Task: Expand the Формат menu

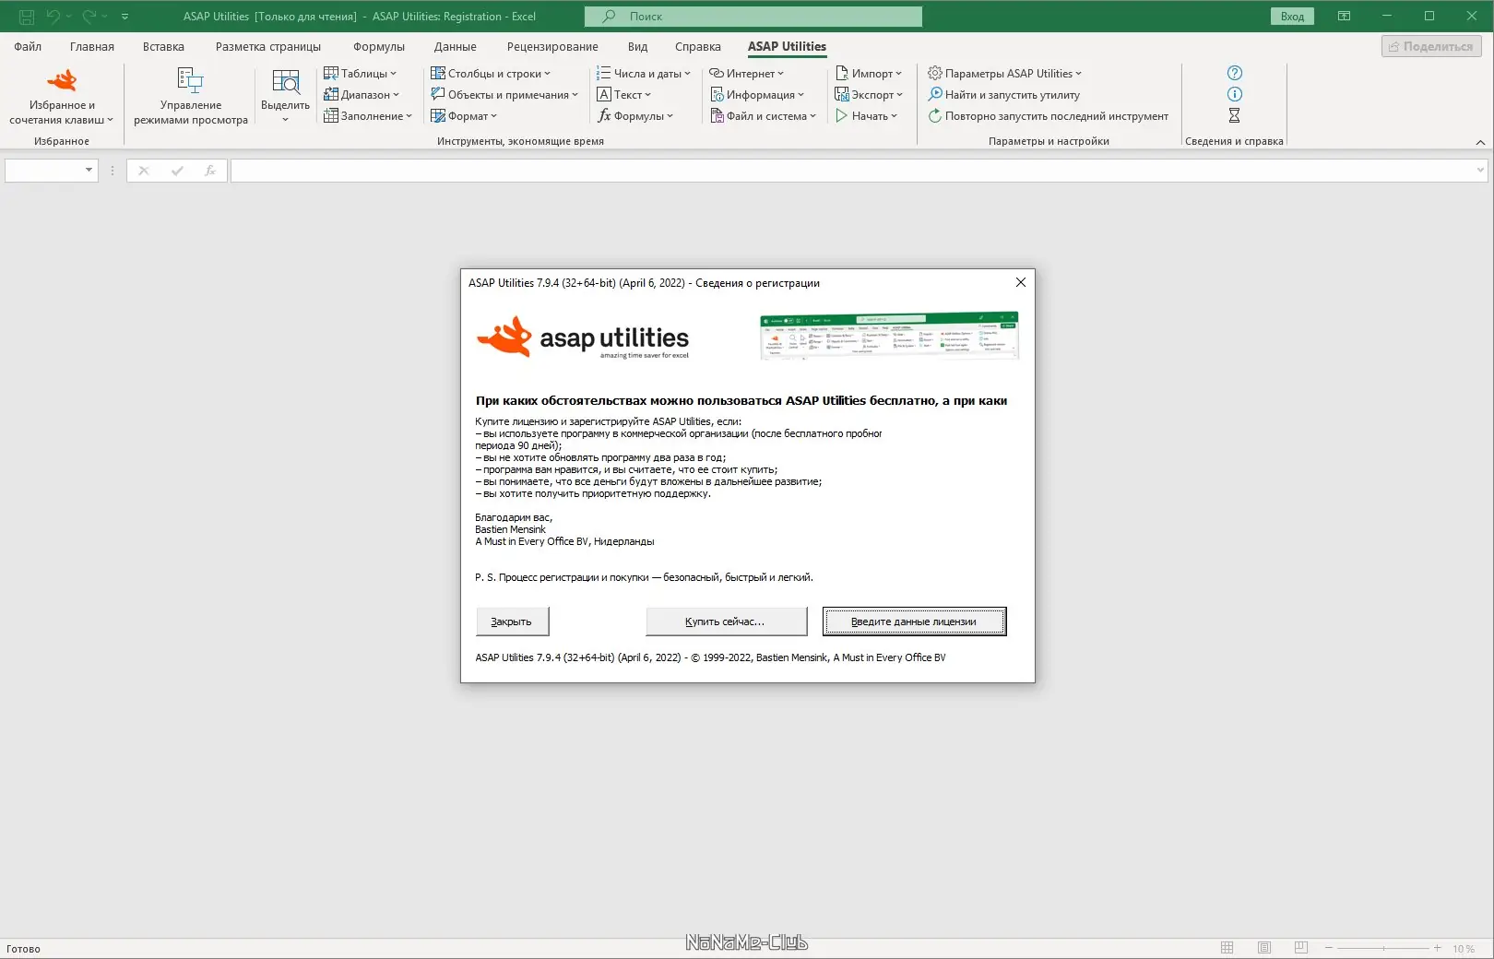Action: point(464,116)
